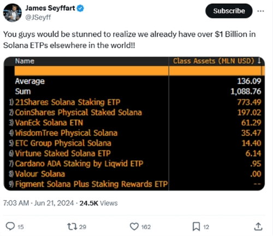
Task: Select the Figment Solana Plus Staking row
Action: [135, 184]
